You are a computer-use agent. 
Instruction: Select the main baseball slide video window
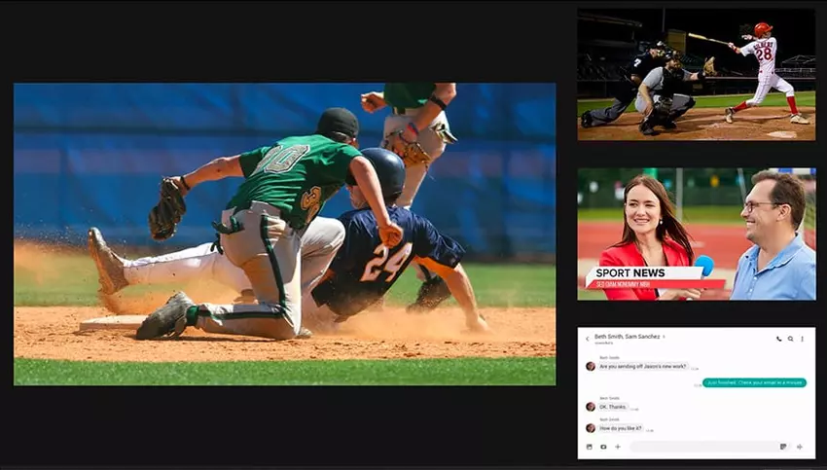click(284, 234)
